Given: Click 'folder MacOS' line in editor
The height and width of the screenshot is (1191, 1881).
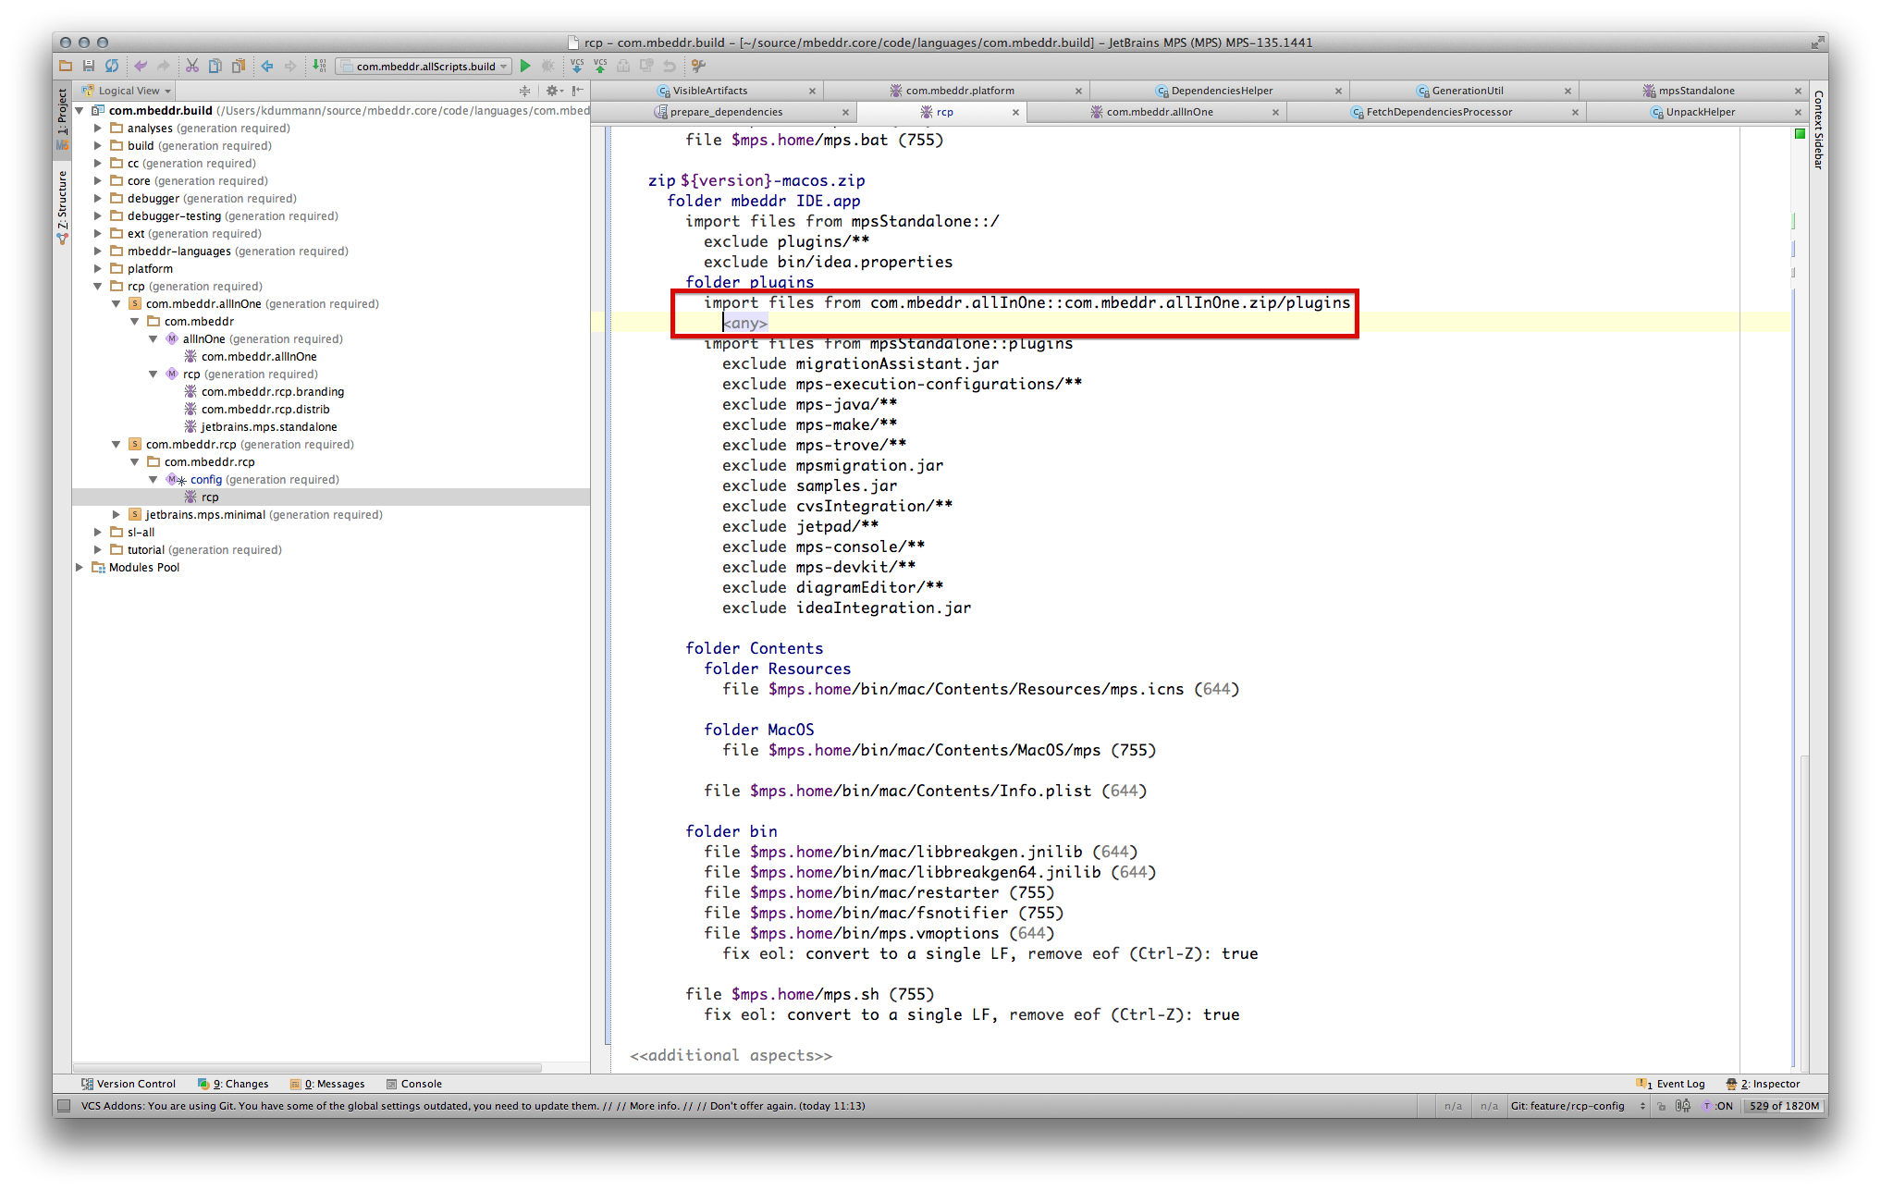Looking at the screenshot, I should [x=758, y=730].
